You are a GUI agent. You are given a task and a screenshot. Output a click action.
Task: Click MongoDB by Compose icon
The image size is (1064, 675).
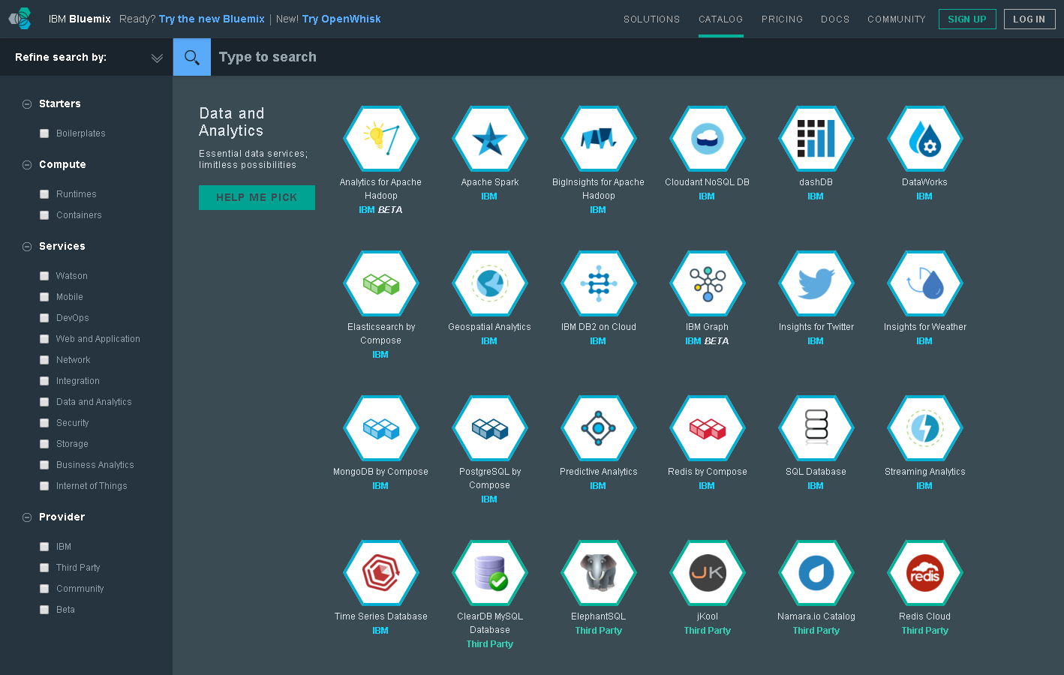(x=381, y=428)
